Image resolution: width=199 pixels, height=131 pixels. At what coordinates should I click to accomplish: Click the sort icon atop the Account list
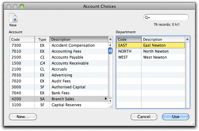(x=110, y=39)
